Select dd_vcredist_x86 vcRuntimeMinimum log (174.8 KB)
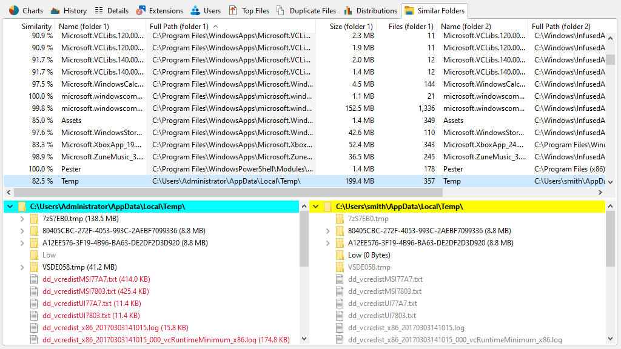The height and width of the screenshot is (349, 621). [x=166, y=340]
